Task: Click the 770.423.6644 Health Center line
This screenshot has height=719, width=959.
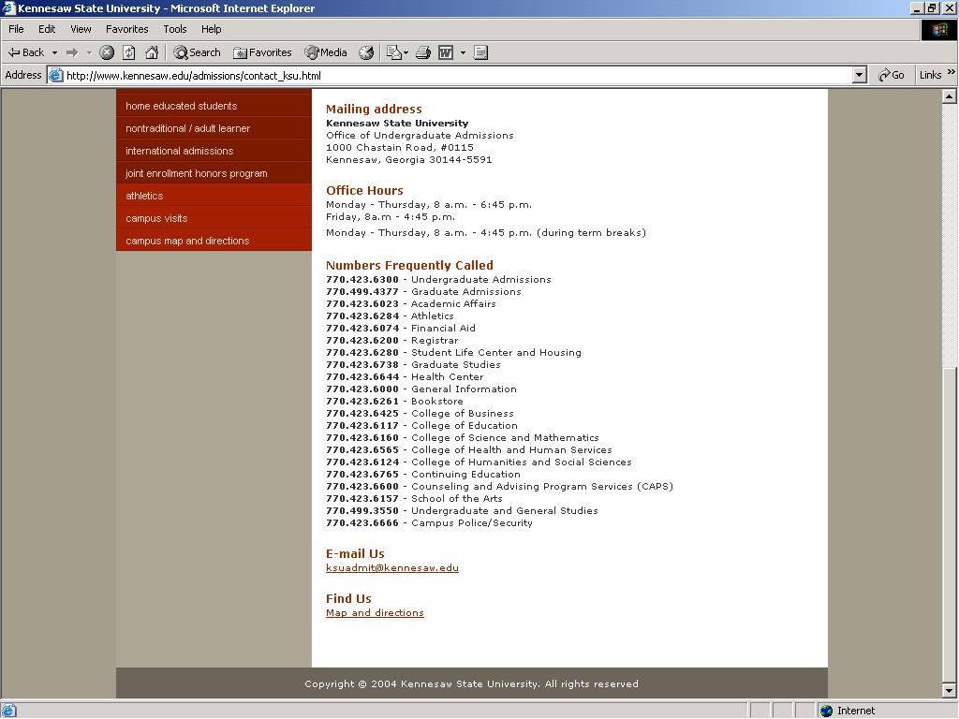Action: pyautogui.click(x=405, y=376)
